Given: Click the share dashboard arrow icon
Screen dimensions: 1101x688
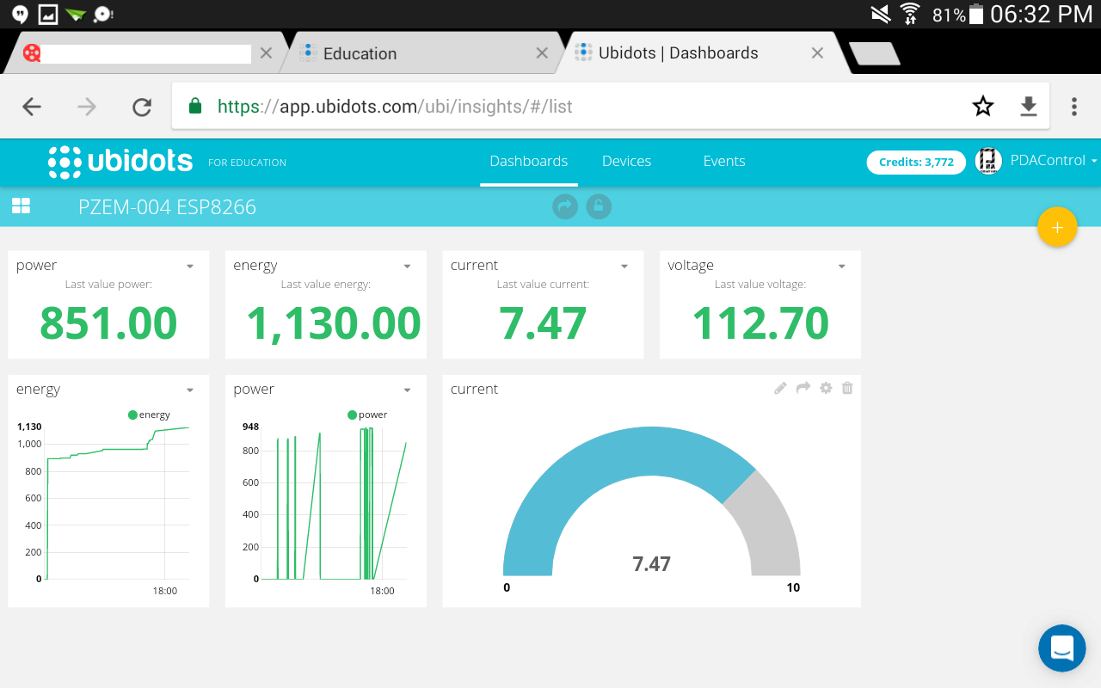Looking at the screenshot, I should (x=565, y=206).
